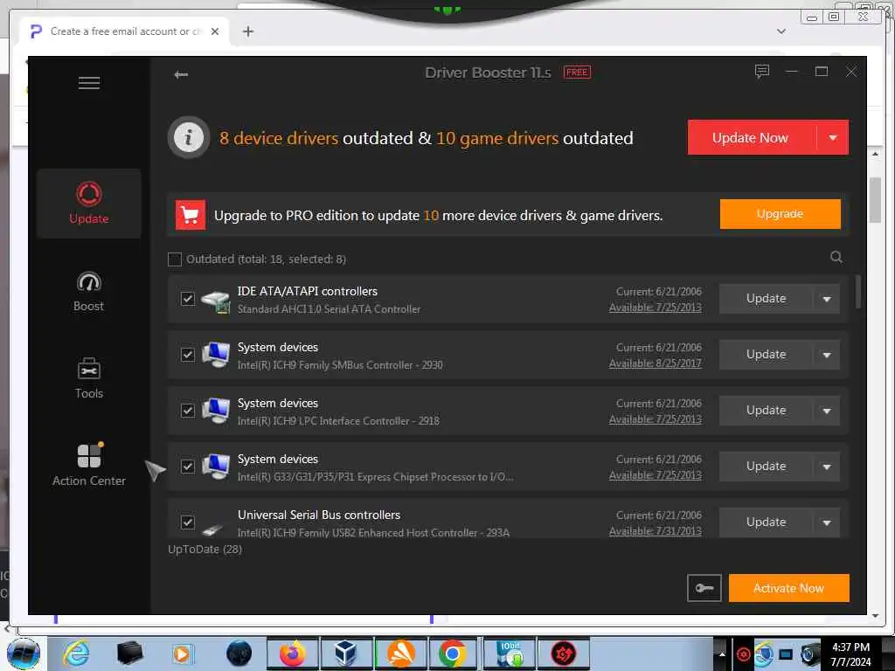Open the Windows Start button
The image size is (895, 671).
coord(24,654)
